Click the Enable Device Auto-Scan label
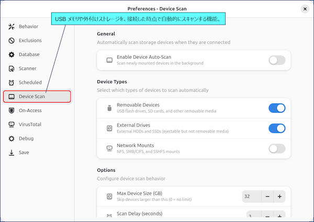The width and height of the screenshot is (314, 222). click(144, 57)
